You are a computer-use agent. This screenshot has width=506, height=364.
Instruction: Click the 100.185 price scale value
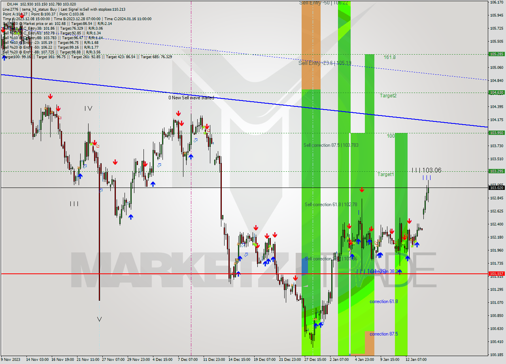[497, 355]
